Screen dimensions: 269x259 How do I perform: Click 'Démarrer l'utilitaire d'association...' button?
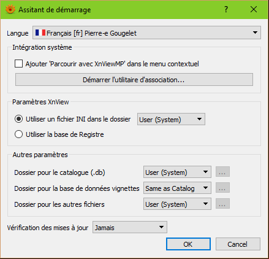(134, 80)
